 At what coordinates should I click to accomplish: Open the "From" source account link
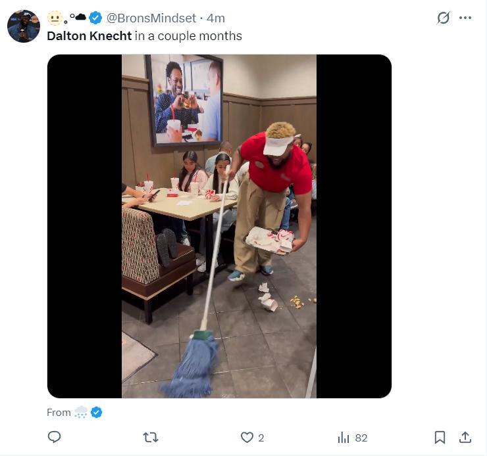[81, 413]
